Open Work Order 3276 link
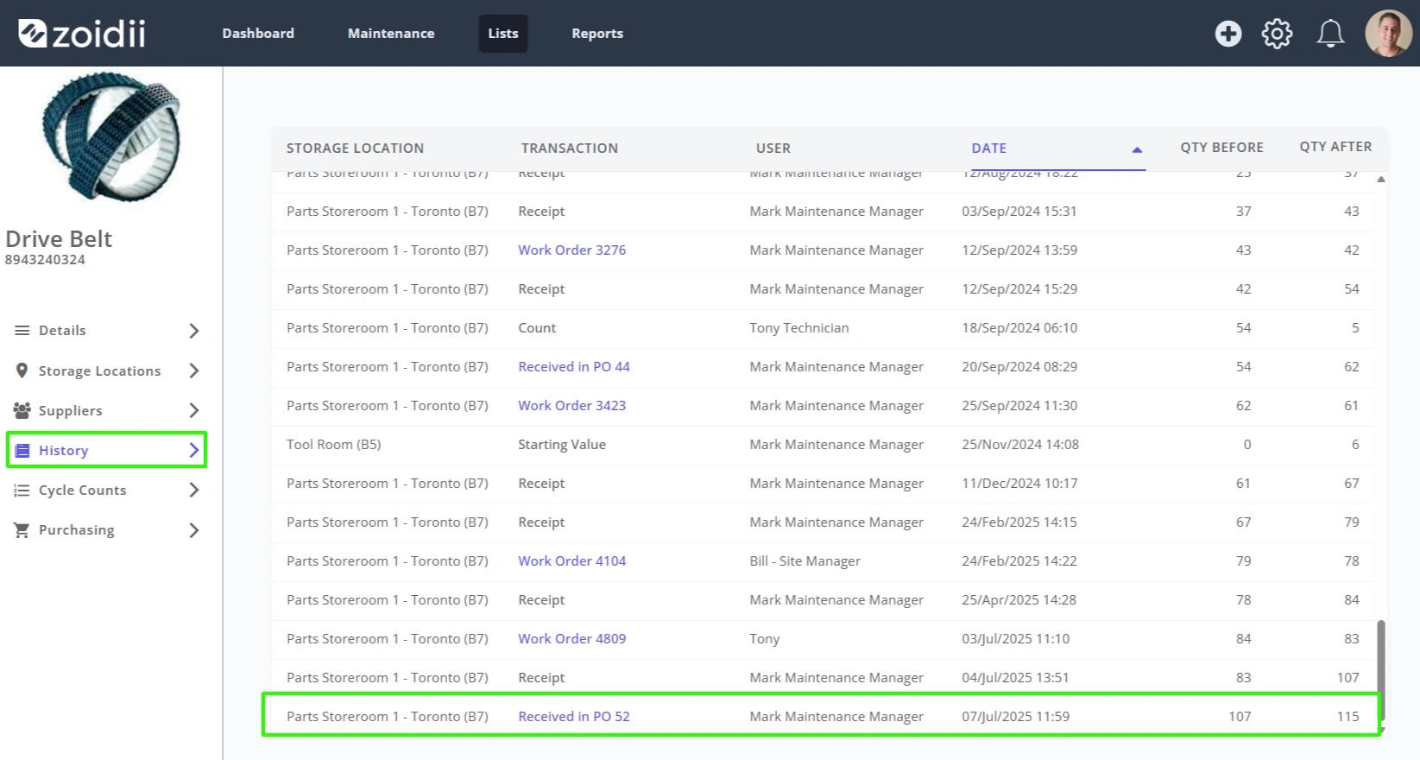 coord(571,250)
